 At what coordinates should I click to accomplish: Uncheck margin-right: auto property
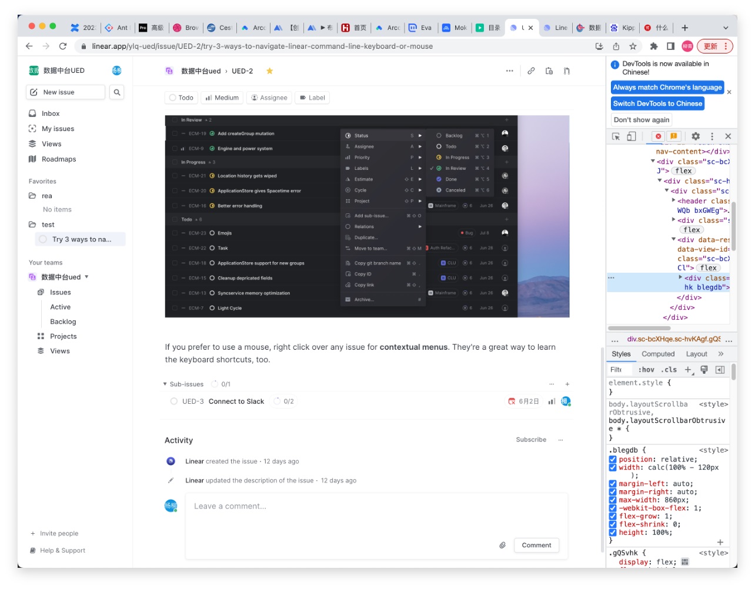[613, 492]
